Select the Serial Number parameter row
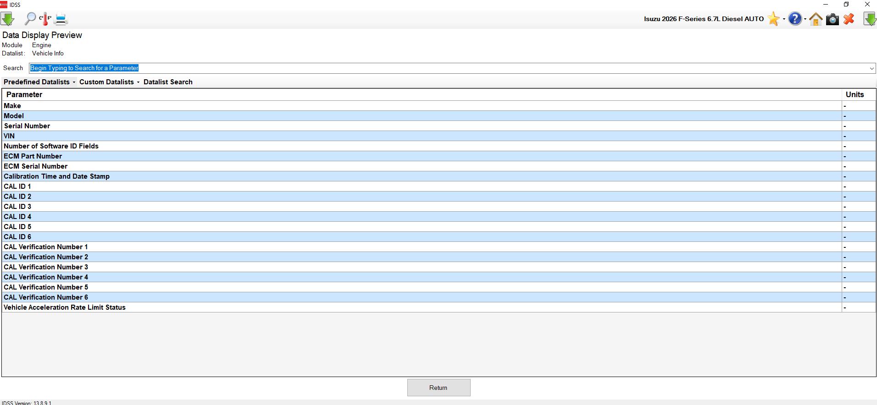Image resolution: width=877 pixels, height=405 pixels. click(439, 126)
